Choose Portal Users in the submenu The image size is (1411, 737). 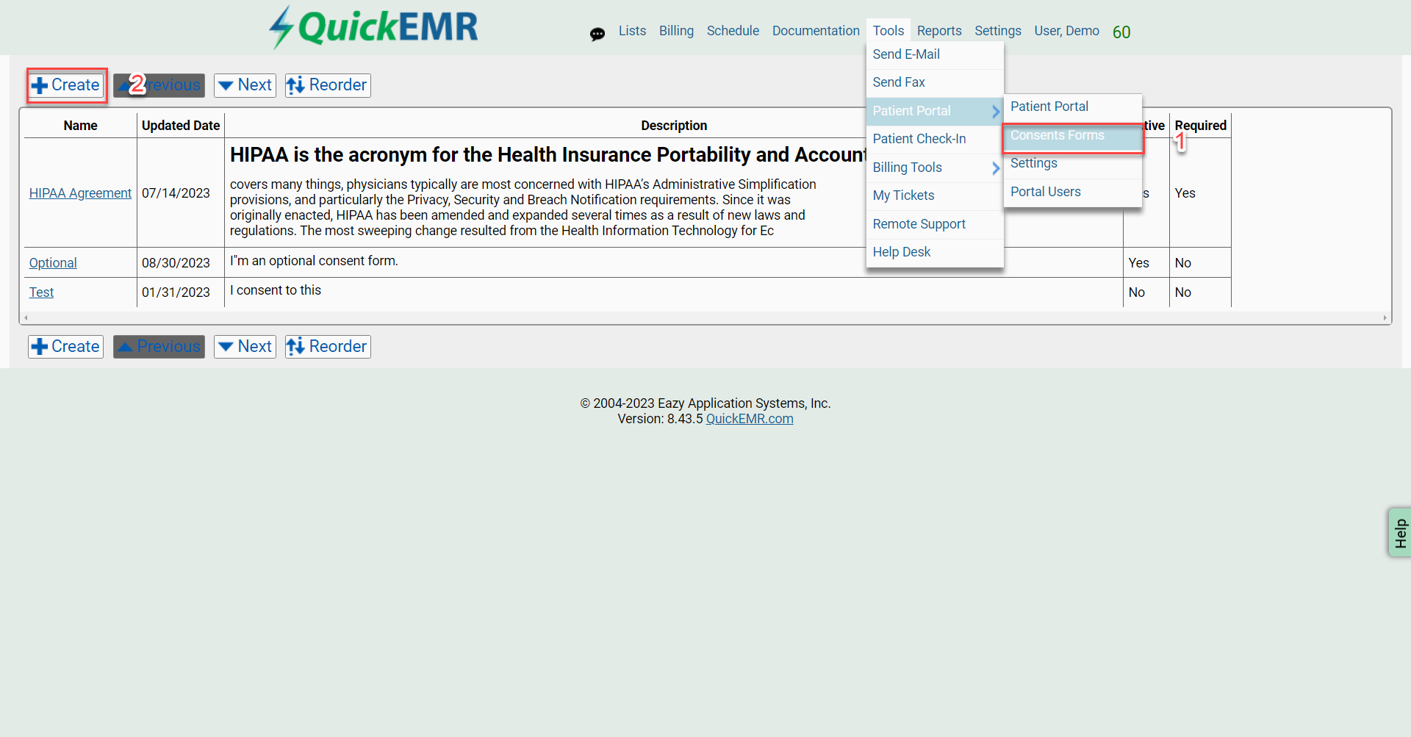click(1072, 193)
